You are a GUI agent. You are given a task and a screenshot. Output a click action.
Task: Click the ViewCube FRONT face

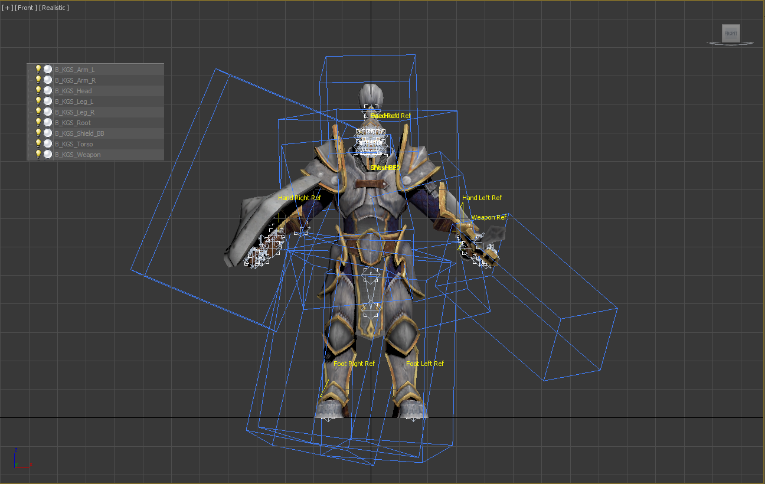click(730, 33)
